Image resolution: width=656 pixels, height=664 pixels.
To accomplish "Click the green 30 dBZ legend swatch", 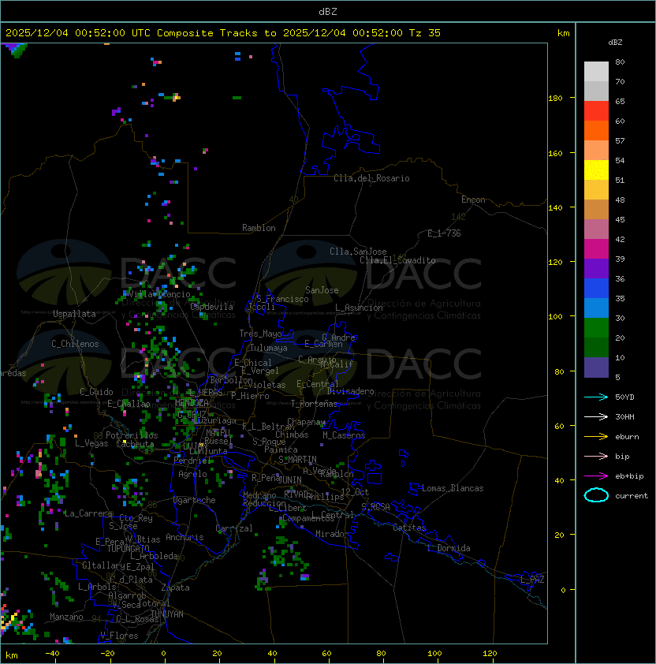I will click(x=596, y=327).
